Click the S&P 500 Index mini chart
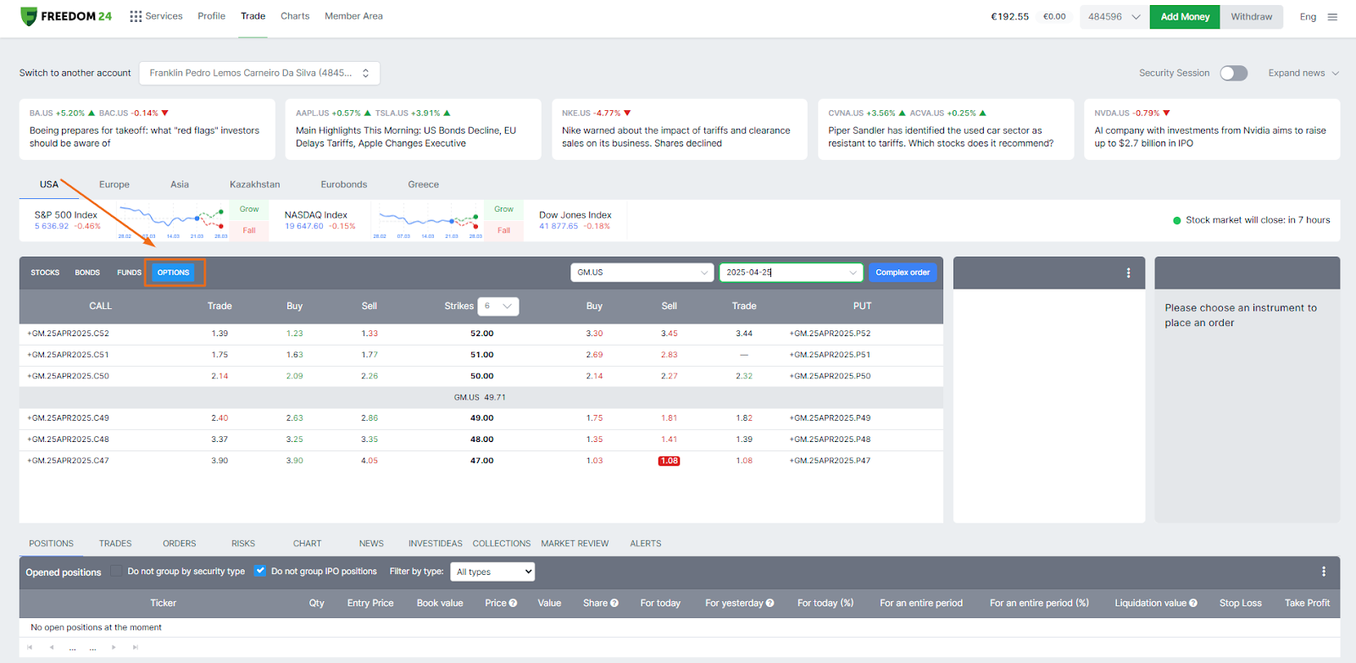Screen dimensions: 1356x663 172,221
